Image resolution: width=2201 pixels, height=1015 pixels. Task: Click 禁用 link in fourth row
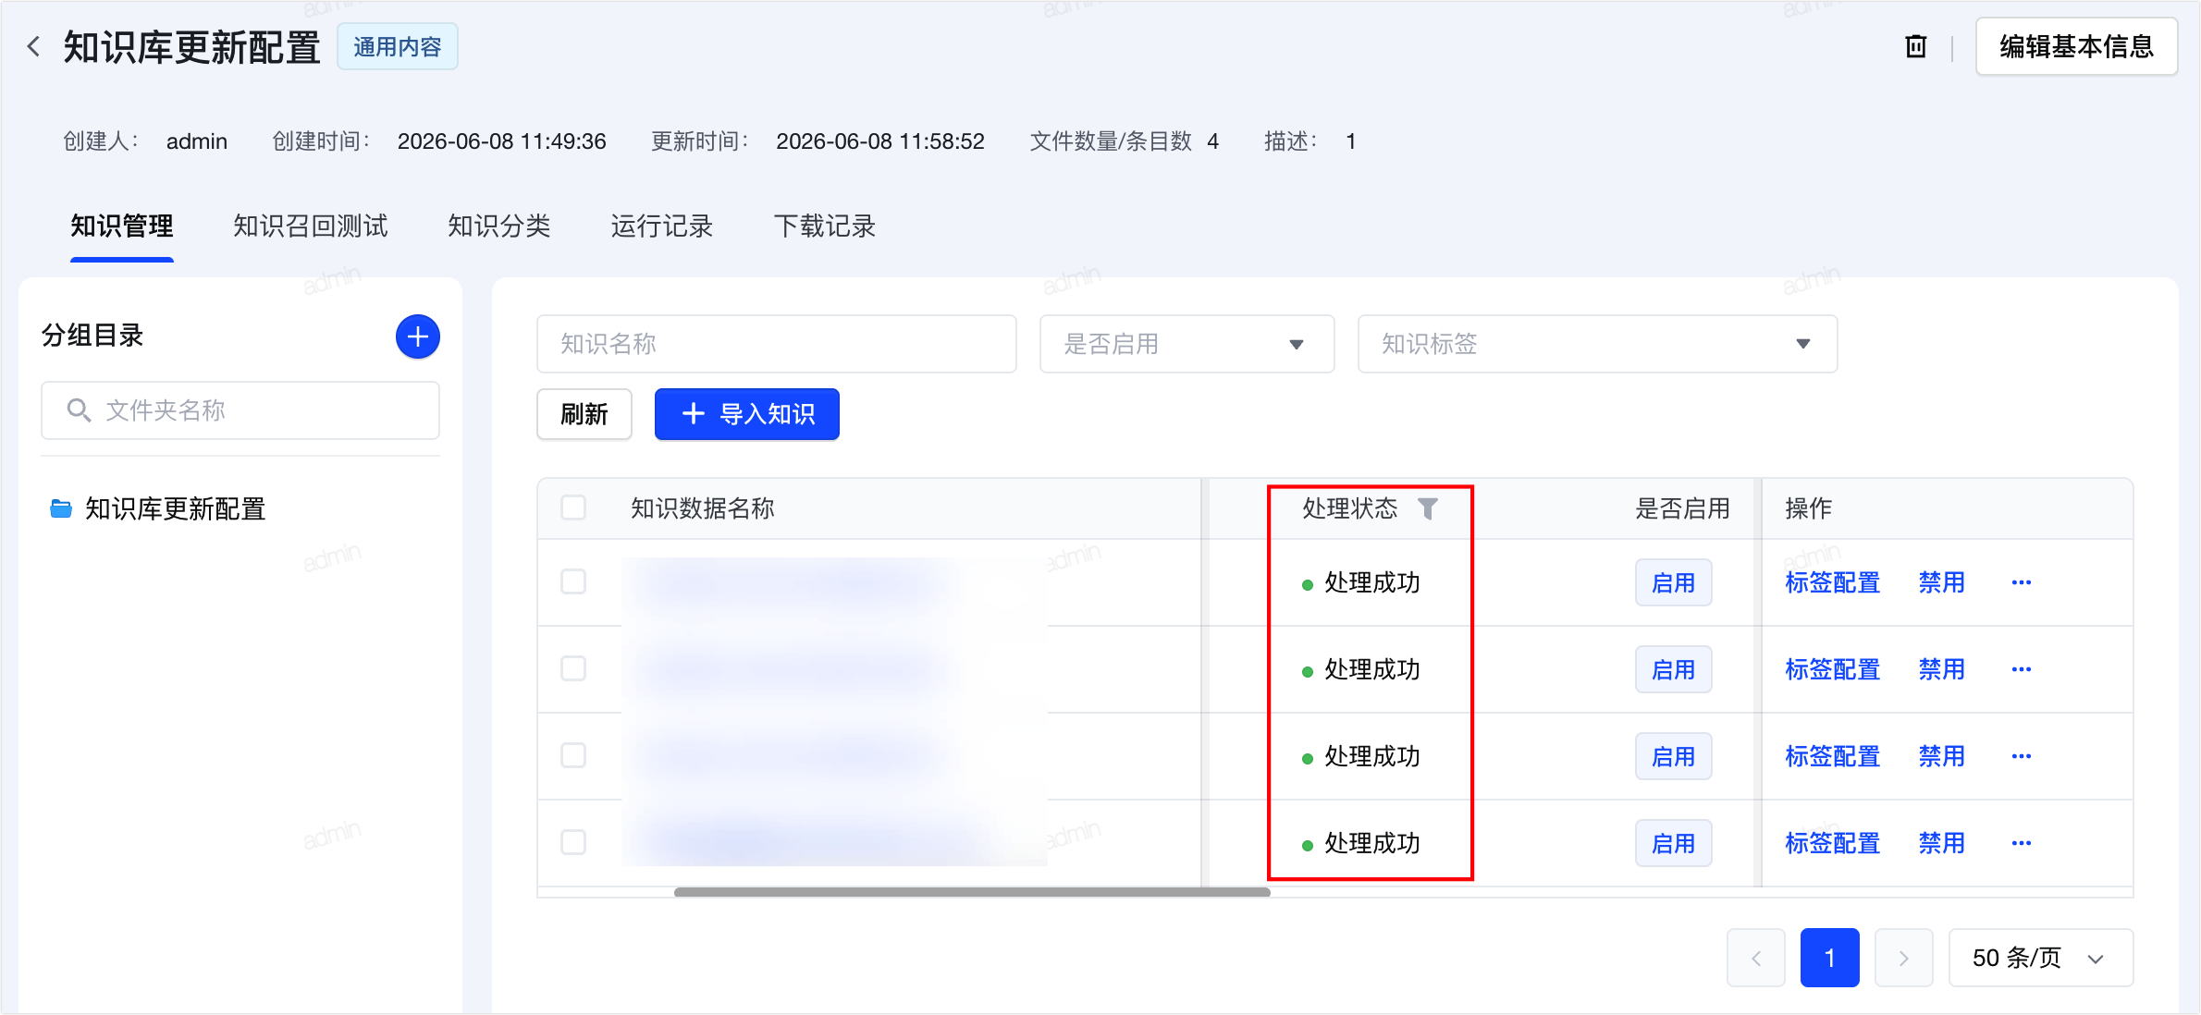(1942, 843)
